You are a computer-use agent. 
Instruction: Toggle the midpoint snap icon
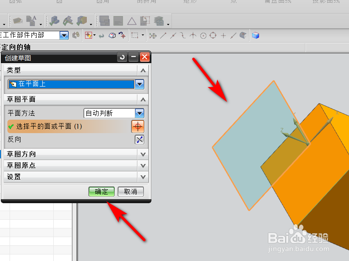click(x=173, y=36)
